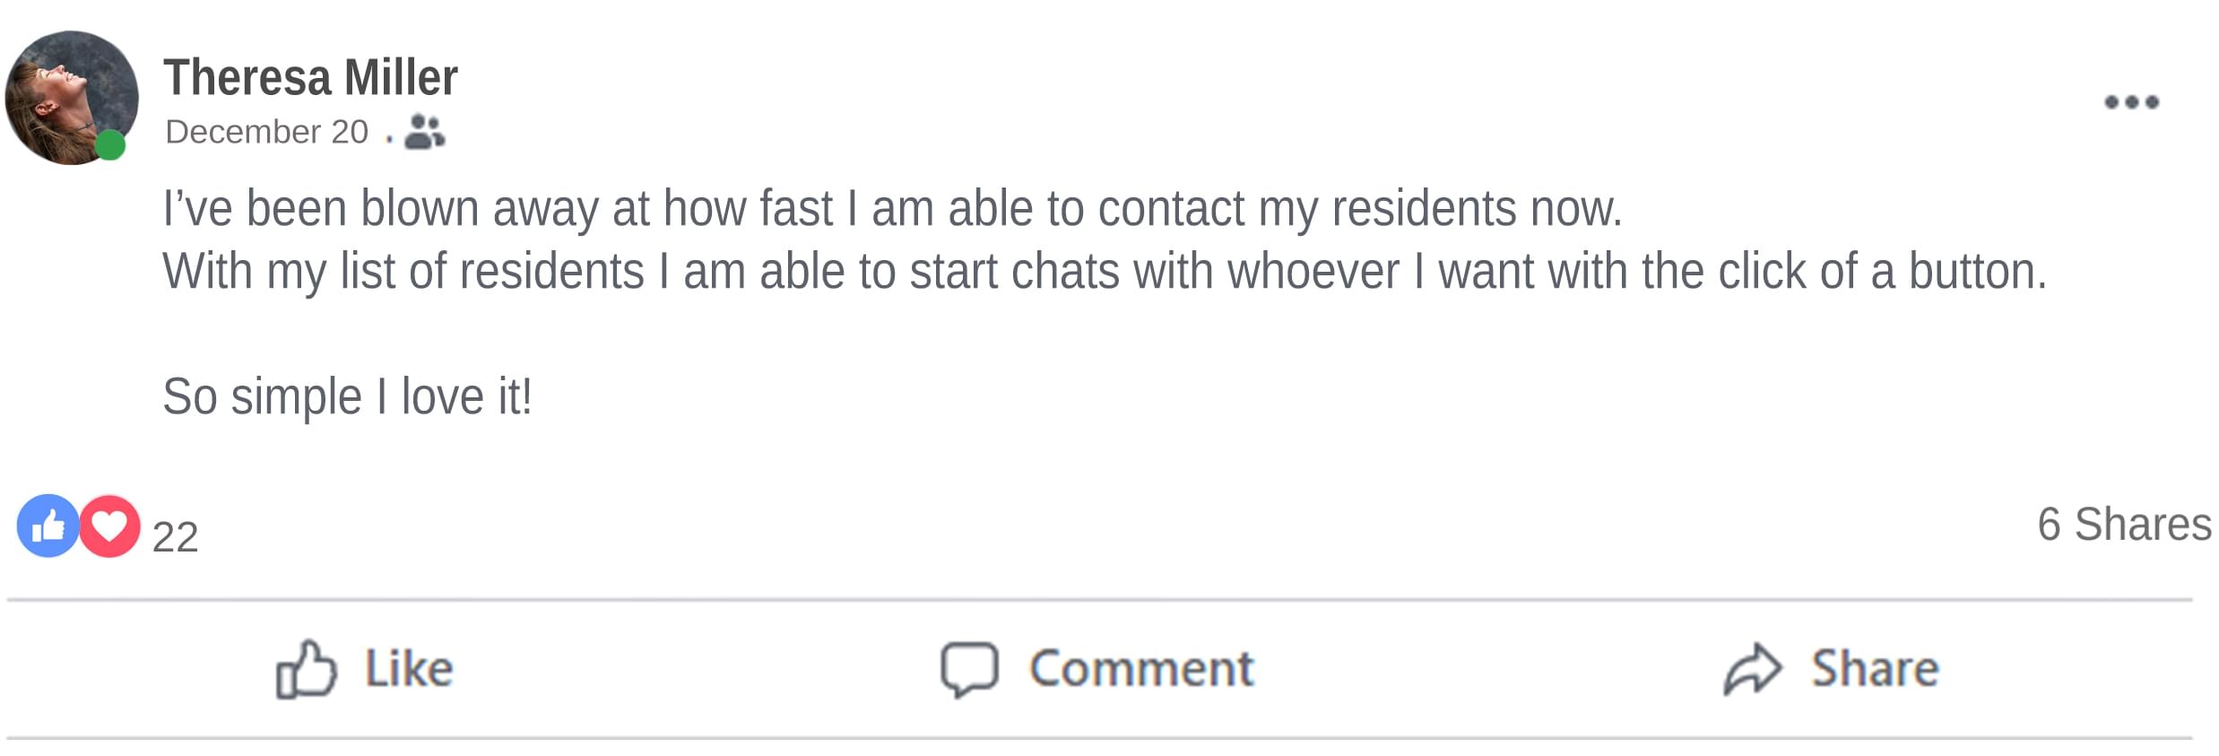The height and width of the screenshot is (756, 2219).
Task: Click the friends audience icon beside the date
Action: 424,132
